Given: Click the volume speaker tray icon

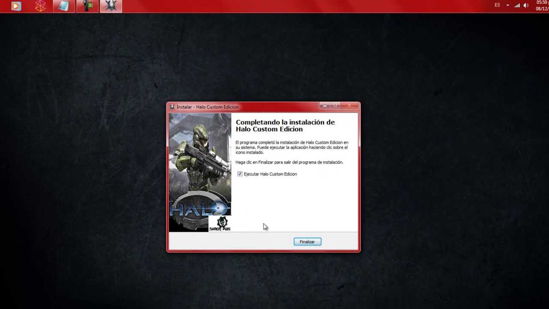Looking at the screenshot, I should [526, 5].
